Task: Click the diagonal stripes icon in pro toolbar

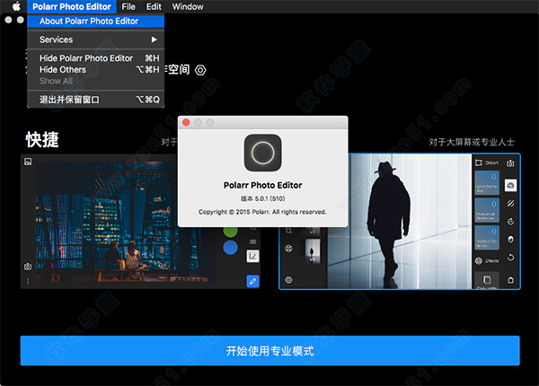Action: pos(510,204)
